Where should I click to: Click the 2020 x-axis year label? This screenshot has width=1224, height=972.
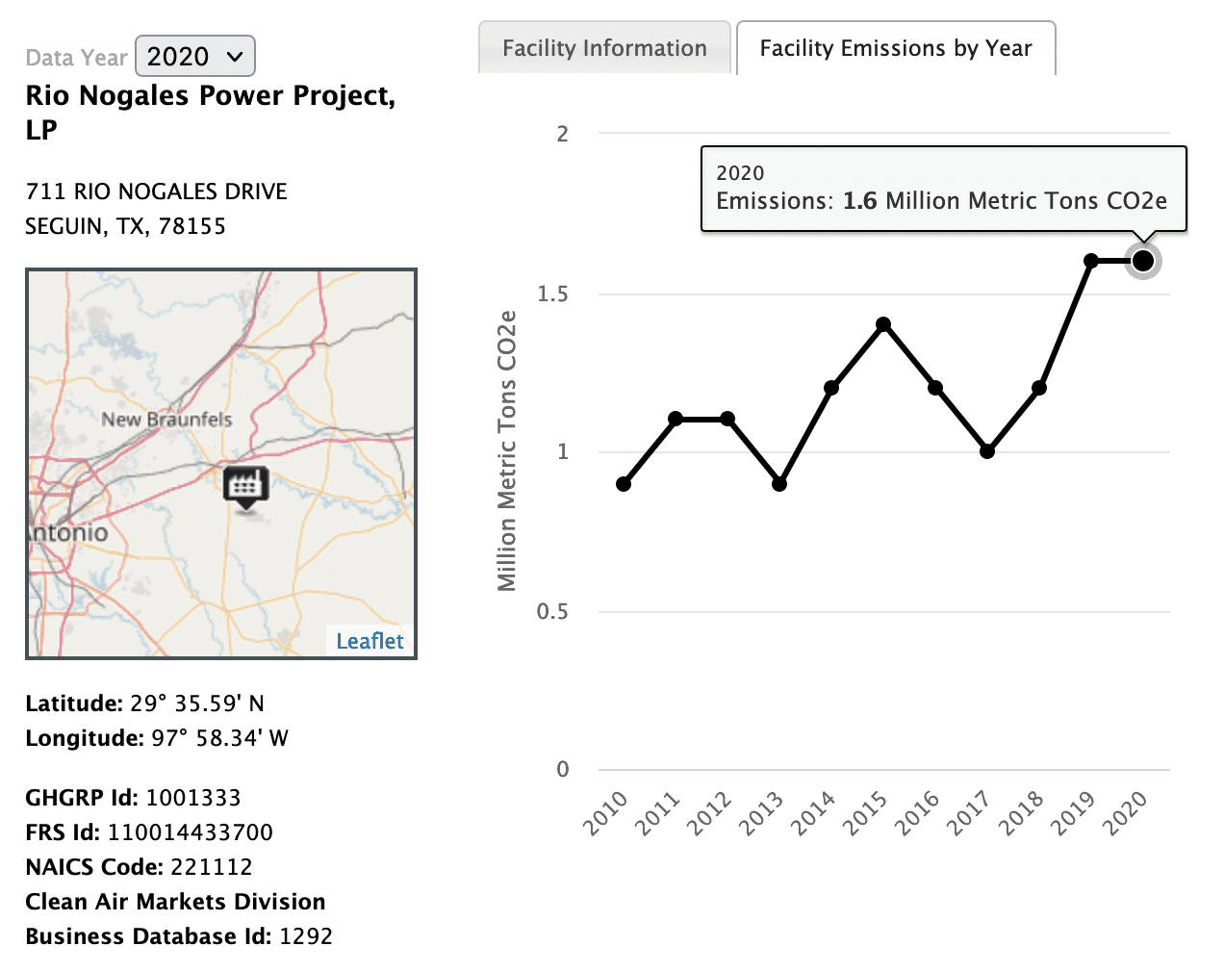click(x=1125, y=813)
